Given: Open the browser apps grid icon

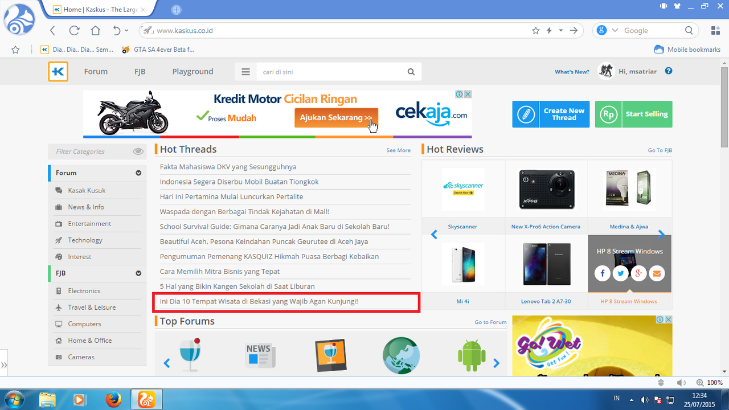Looking at the screenshot, I should click(x=715, y=31).
